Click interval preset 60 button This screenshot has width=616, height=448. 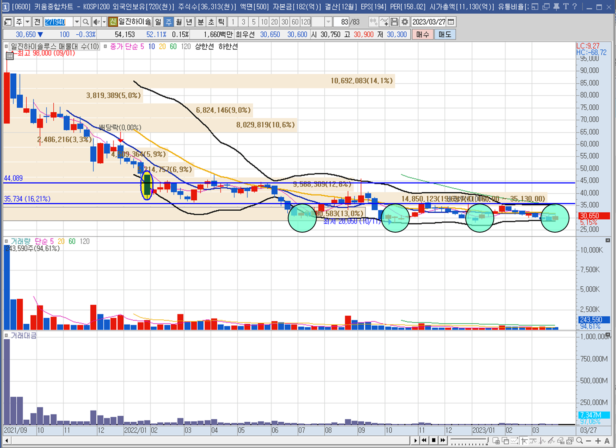tap(295, 22)
